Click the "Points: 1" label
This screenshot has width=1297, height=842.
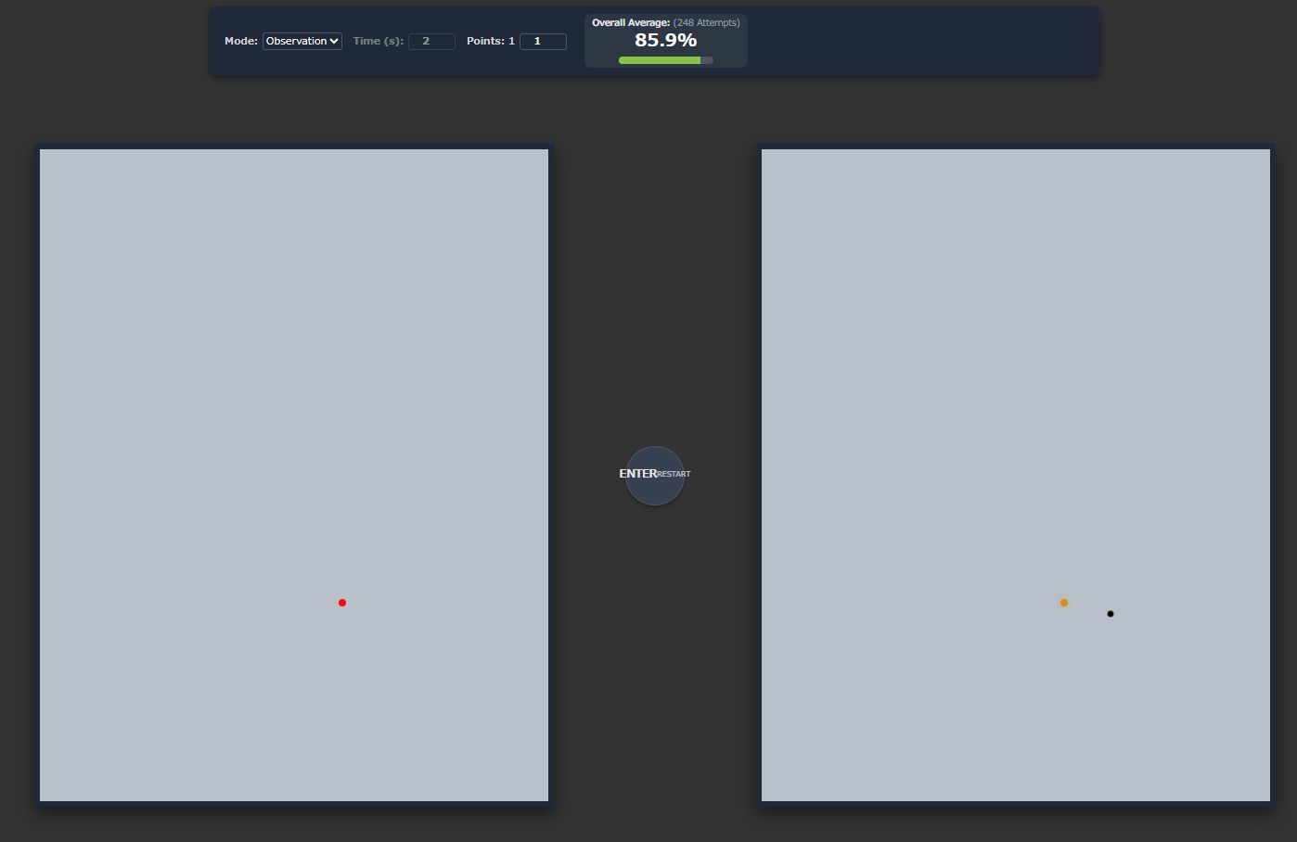(x=491, y=41)
